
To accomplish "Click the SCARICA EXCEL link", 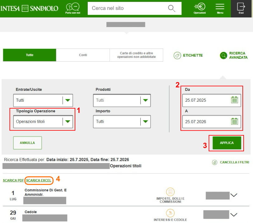I will (x=39, y=180).
